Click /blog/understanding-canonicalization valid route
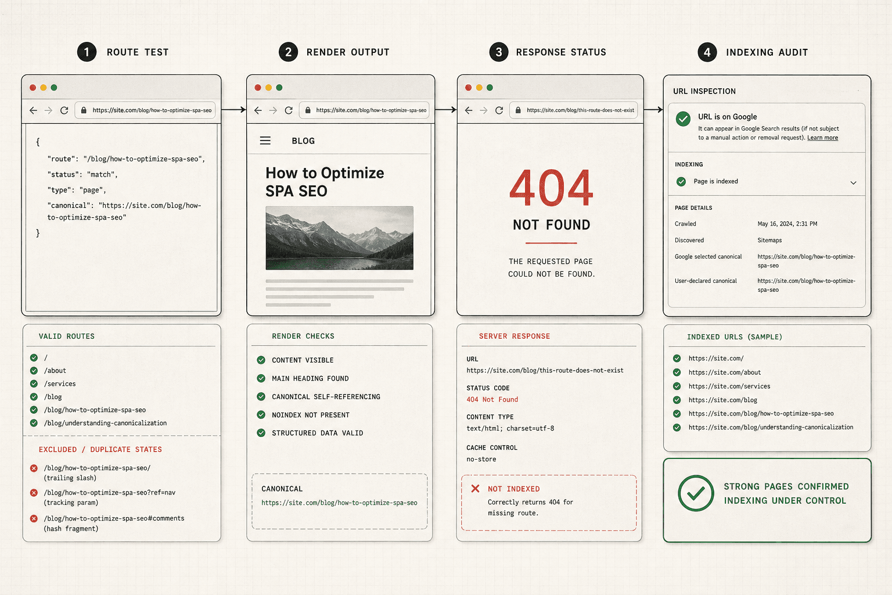This screenshot has width=892, height=595. click(105, 424)
